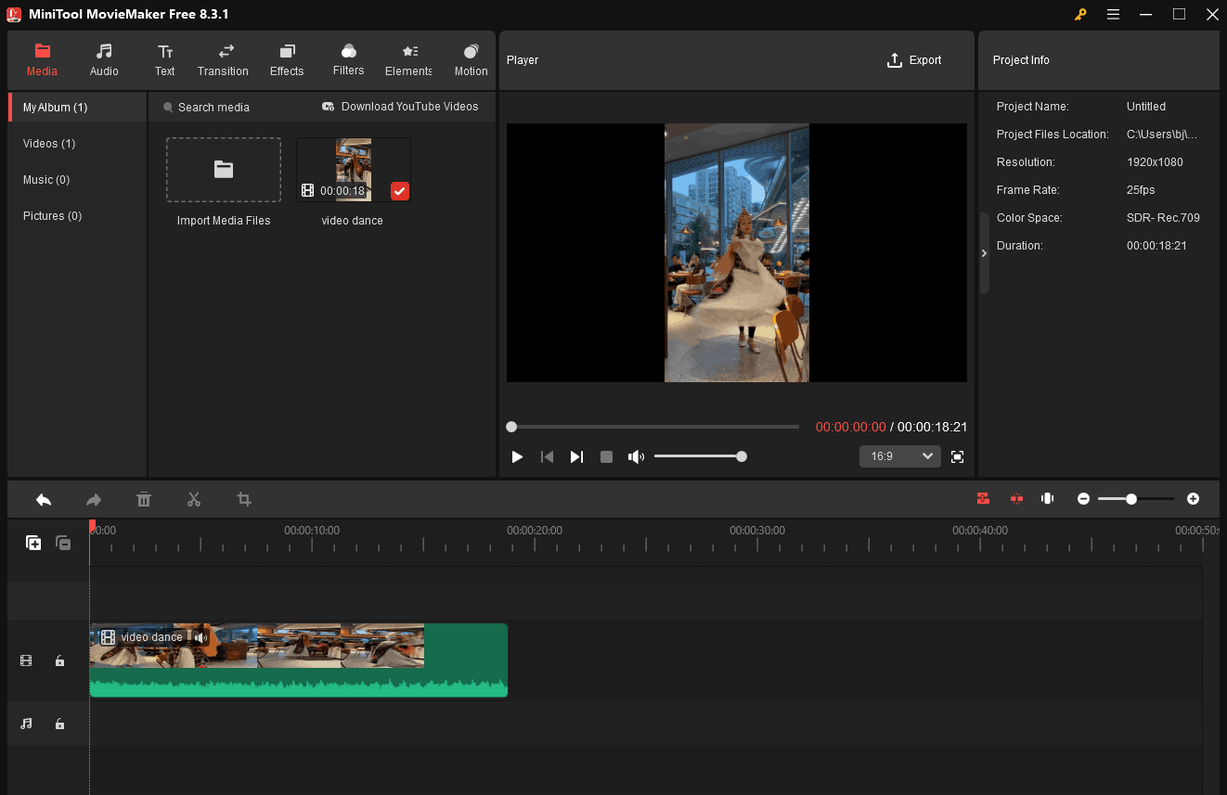The width and height of the screenshot is (1227, 795).
Task: Zoom out the timeline with the minus icon
Action: [x=1083, y=498]
